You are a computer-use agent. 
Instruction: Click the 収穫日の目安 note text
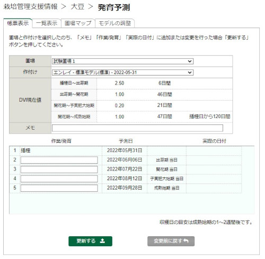coord(206,222)
